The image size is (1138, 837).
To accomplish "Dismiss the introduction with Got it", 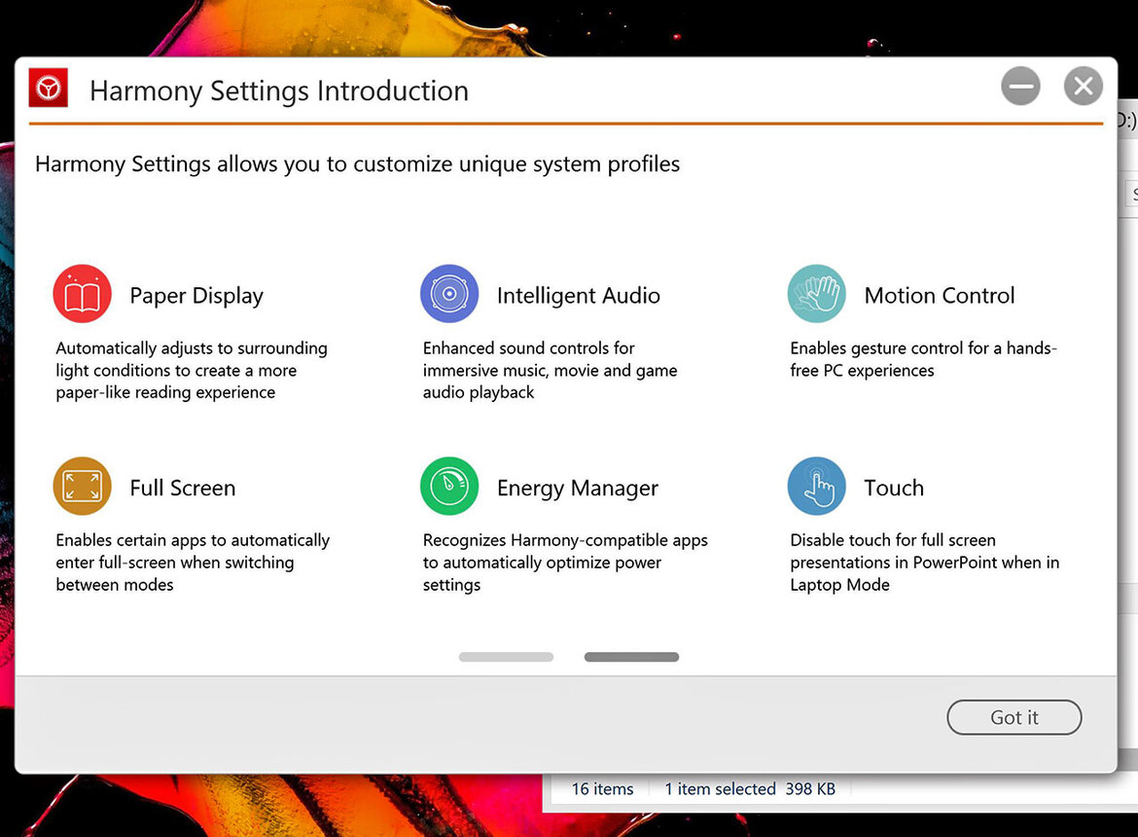I will pos(1014,717).
